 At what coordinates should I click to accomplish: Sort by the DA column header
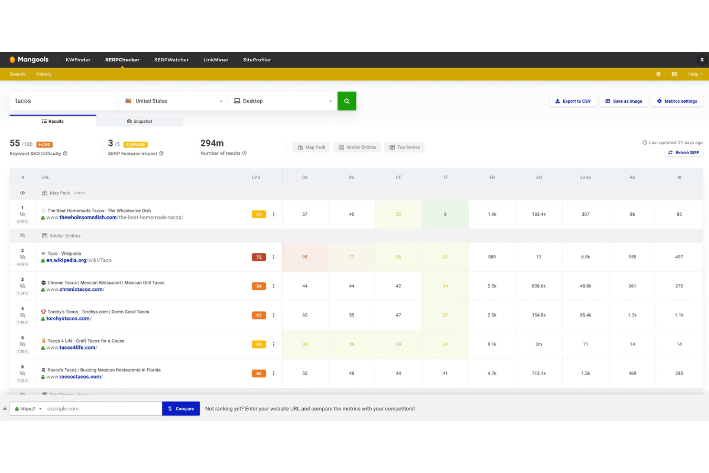pyautogui.click(x=305, y=177)
